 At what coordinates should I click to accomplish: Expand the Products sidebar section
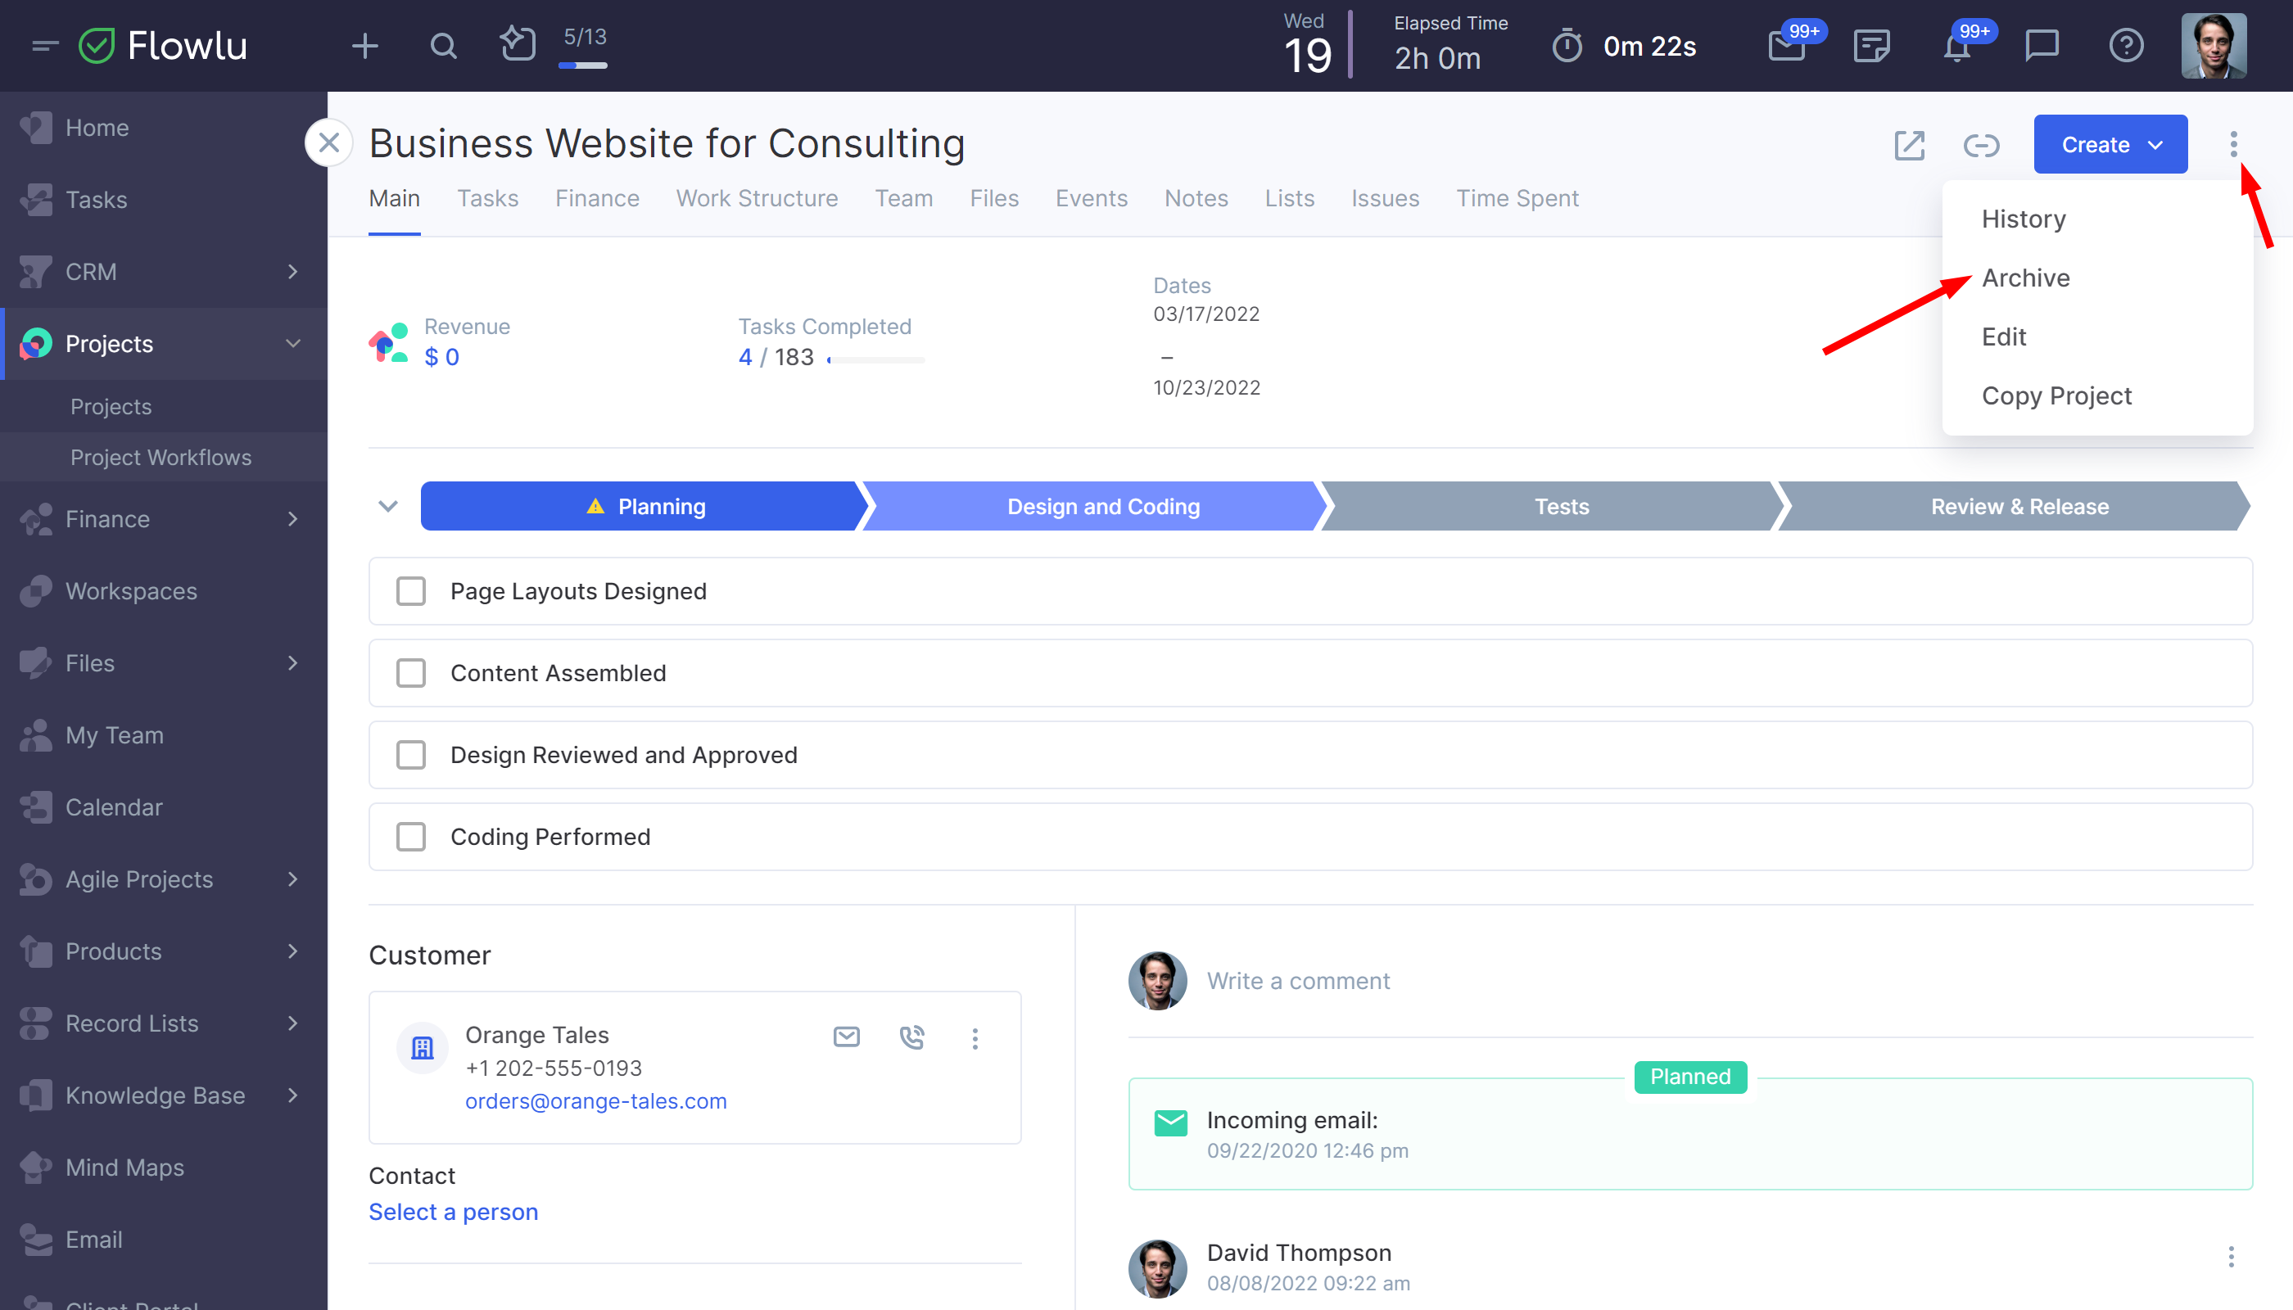[x=292, y=951]
